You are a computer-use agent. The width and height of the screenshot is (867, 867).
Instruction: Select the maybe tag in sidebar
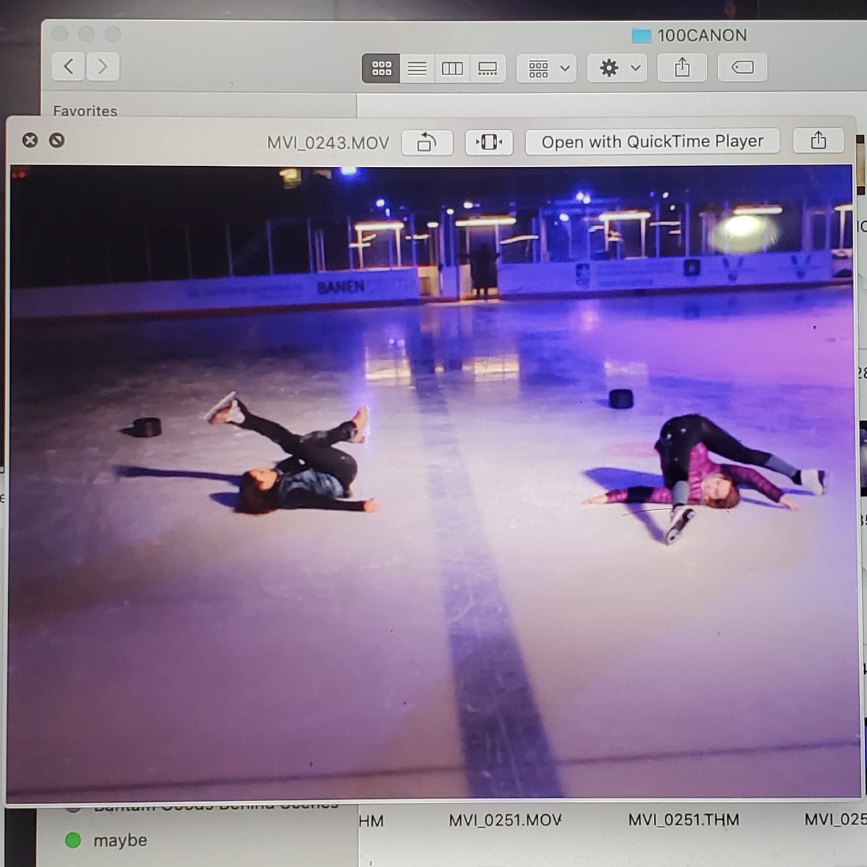tap(120, 840)
